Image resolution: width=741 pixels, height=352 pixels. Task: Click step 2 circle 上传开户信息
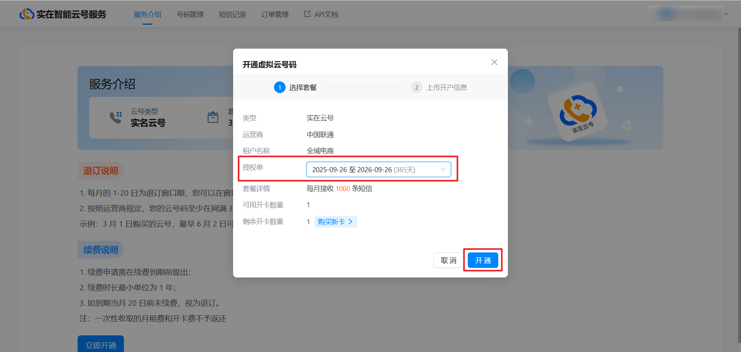click(416, 88)
